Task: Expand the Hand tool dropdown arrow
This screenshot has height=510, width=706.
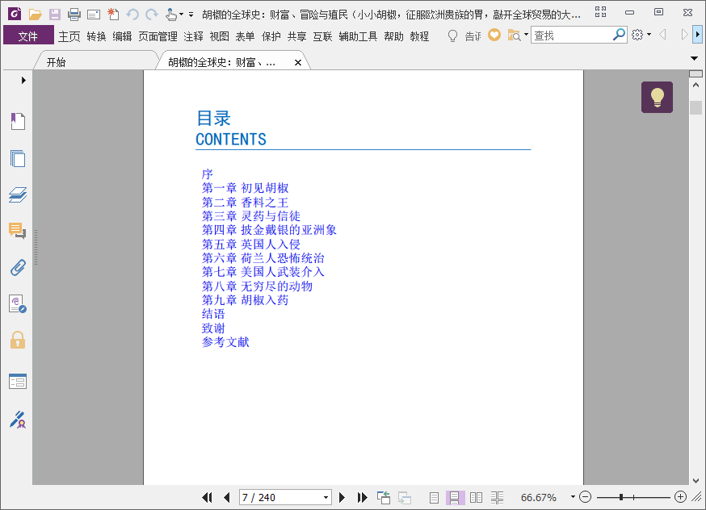Action: (x=182, y=15)
